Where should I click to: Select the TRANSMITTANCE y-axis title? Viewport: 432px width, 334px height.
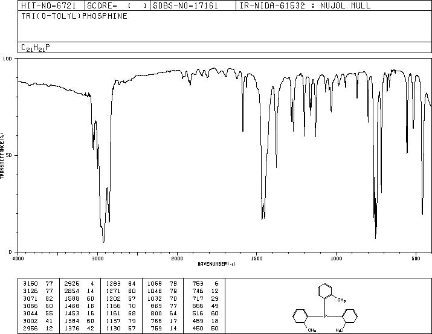[x=2, y=156]
